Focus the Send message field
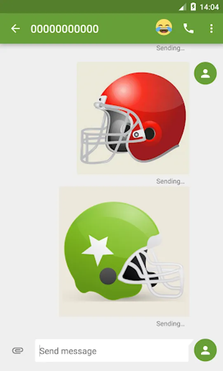The height and width of the screenshot is (371, 223). click(x=113, y=350)
